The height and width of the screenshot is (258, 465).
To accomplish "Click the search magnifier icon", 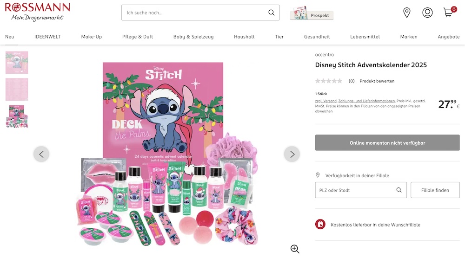I will [x=272, y=13].
